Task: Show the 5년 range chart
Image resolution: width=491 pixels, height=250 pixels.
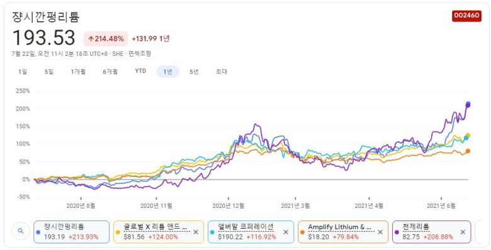Action: pos(194,72)
